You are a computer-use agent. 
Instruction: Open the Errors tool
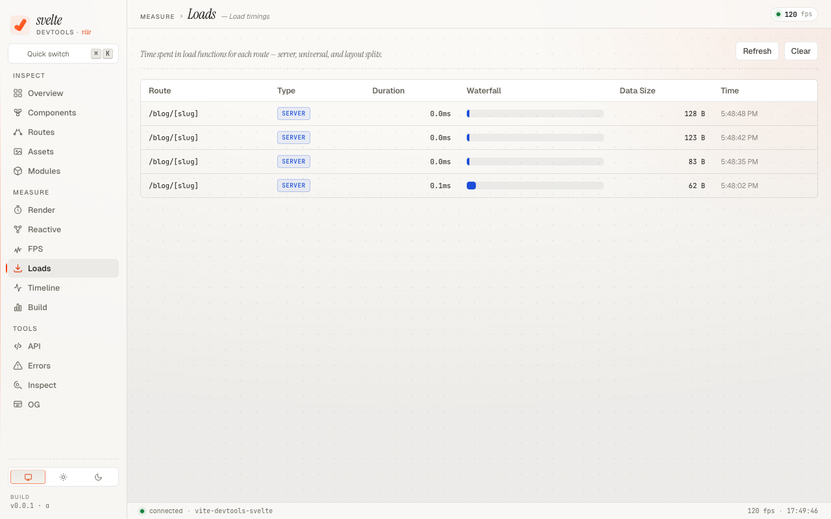63,366
